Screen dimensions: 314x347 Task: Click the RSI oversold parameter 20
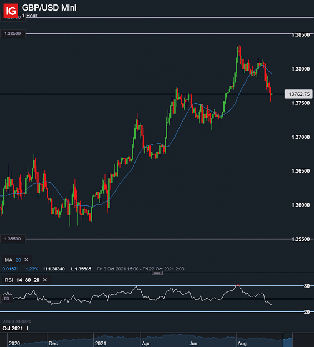[x=37, y=280]
